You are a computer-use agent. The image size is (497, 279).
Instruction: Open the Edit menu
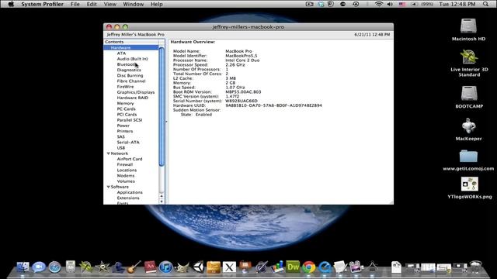point(92,4)
